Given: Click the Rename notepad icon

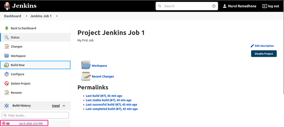Looking at the screenshot, I should click(x=7, y=93).
